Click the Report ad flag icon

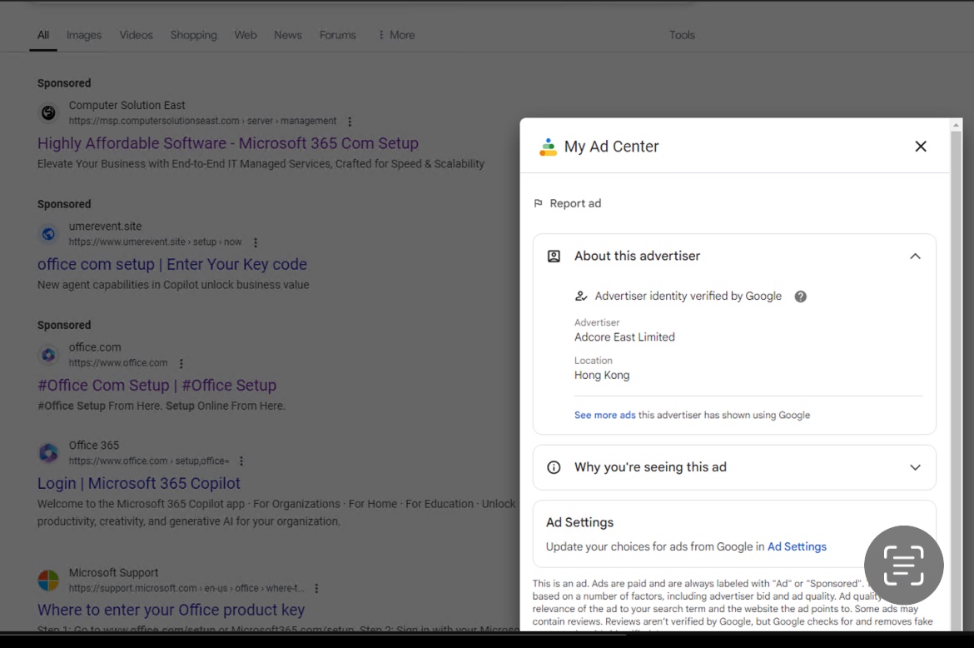tap(538, 202)
